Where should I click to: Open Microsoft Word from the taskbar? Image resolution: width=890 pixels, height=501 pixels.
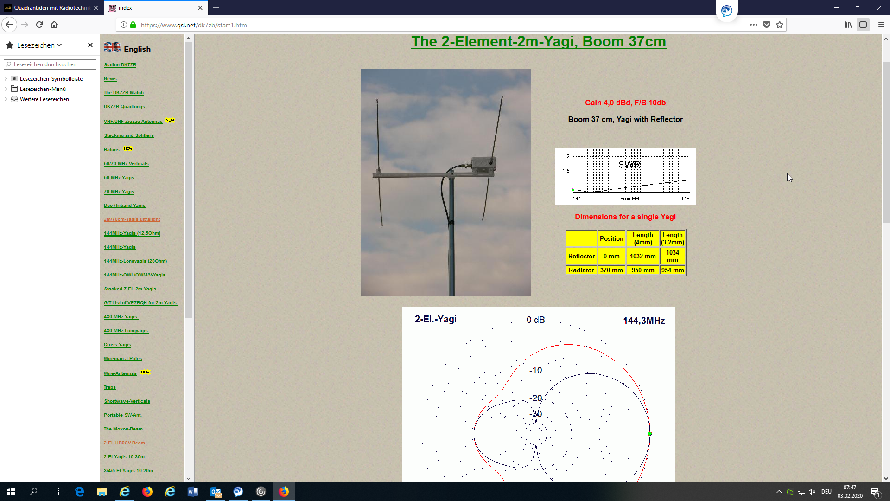(193, 492)
